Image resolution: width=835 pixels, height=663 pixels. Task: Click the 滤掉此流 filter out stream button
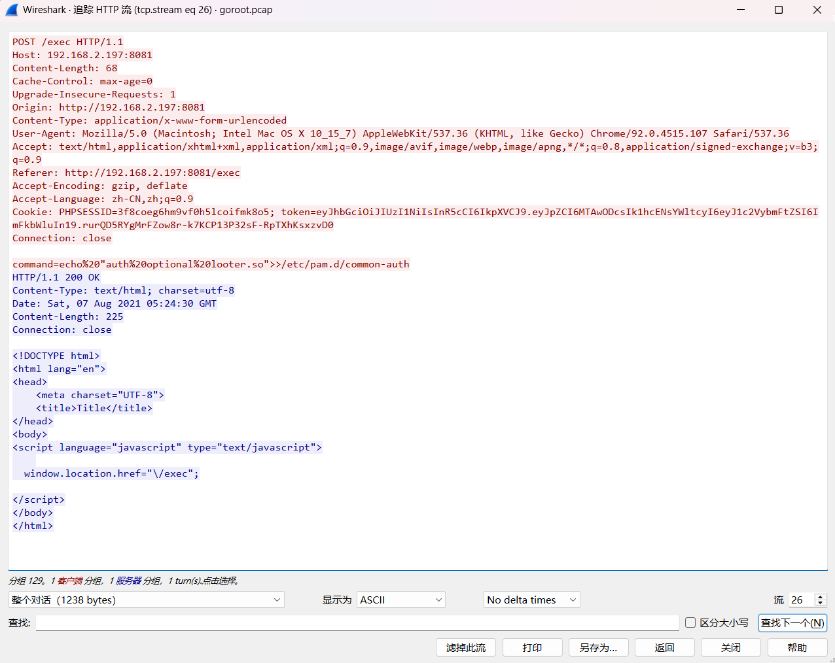coord(466,647)
